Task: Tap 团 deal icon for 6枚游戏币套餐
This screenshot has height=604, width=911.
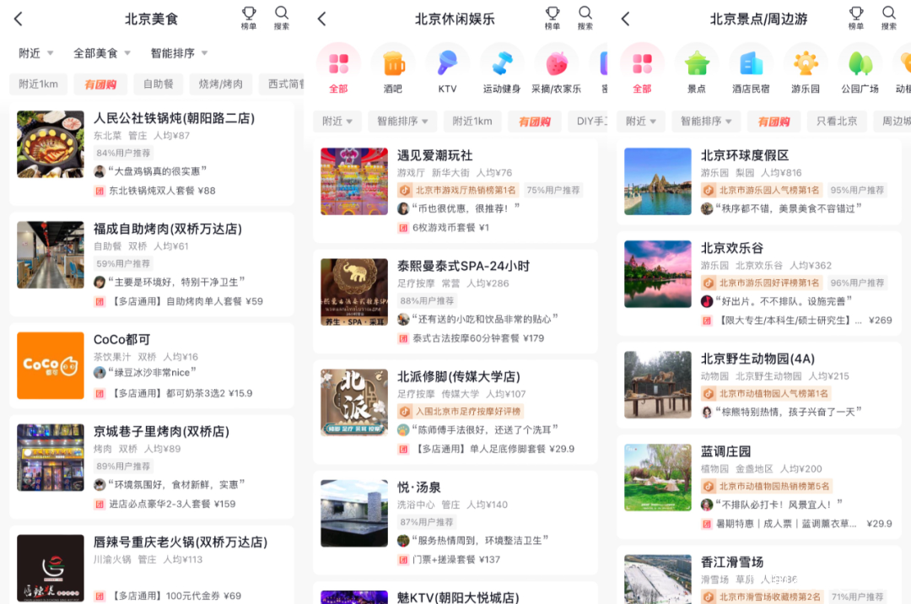Action: tap(403, 228)
